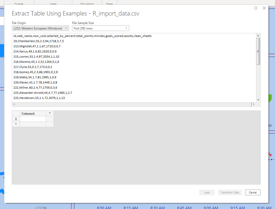
Task: Click the 9:15 AM axis label in background chart
Action: point(237,207)
